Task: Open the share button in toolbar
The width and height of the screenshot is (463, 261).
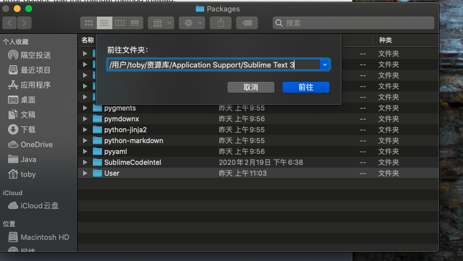Action: (221, 23)
